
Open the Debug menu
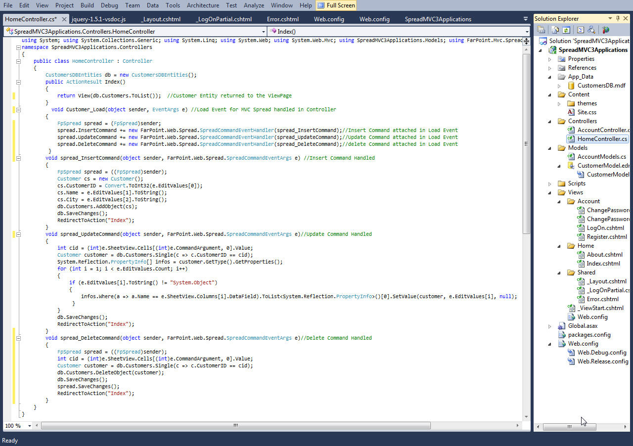point(109,5)
